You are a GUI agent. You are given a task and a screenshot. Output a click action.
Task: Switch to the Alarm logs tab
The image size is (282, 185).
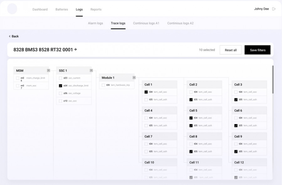pyautogui.click(x=95, y=23)
